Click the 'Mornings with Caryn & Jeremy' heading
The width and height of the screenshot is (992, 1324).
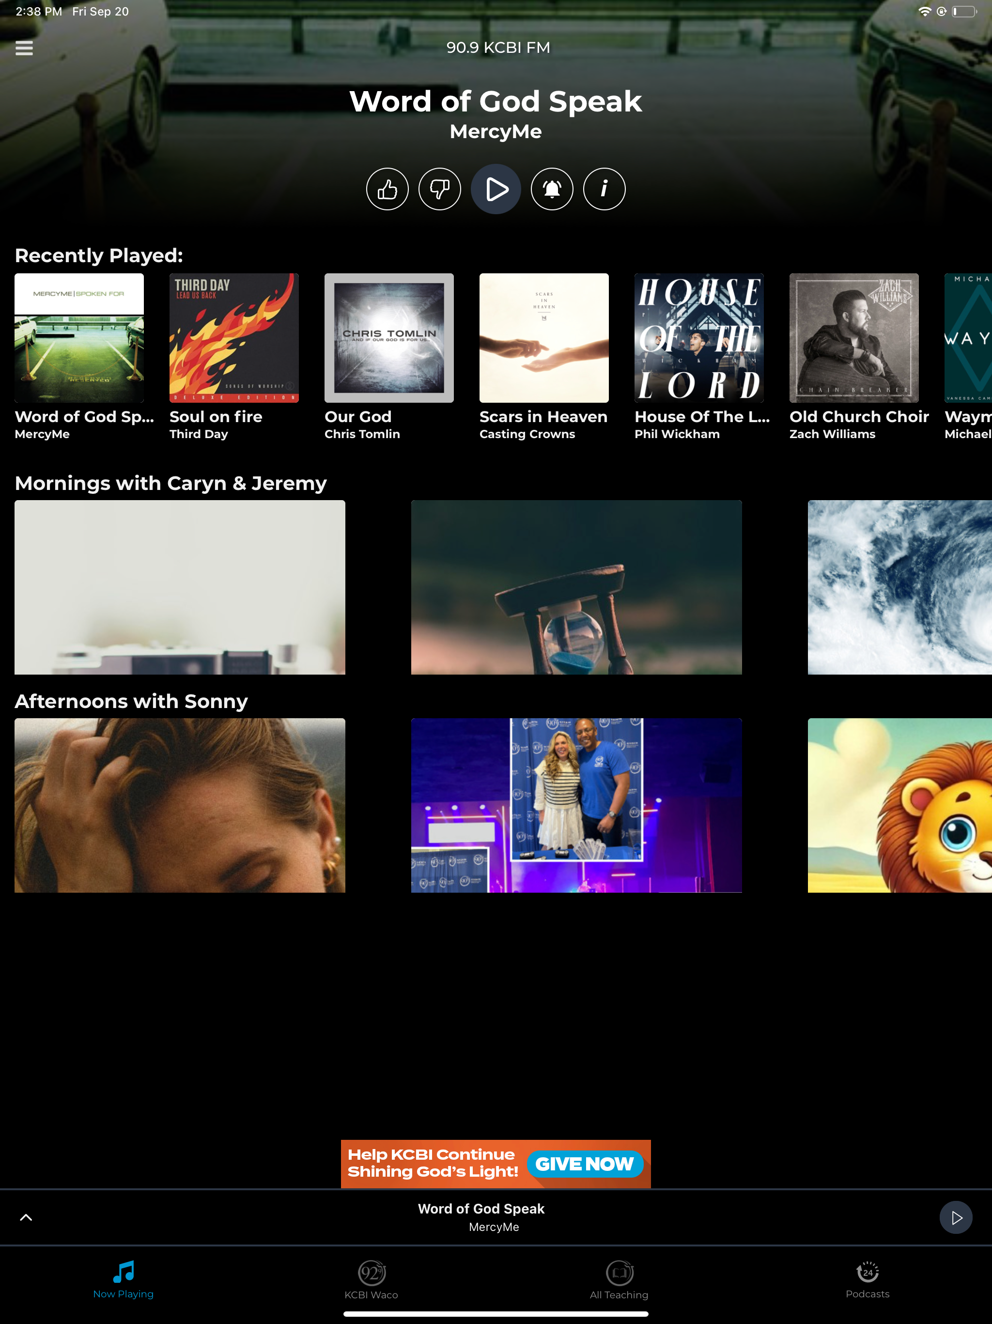pos(170,483)
